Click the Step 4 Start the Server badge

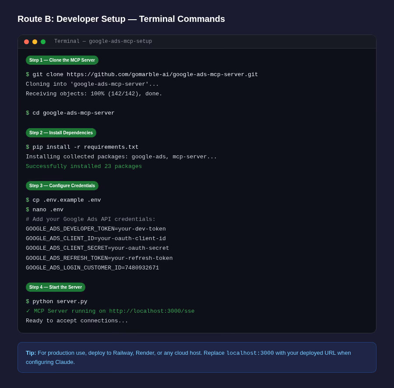[x=55, y=287]
